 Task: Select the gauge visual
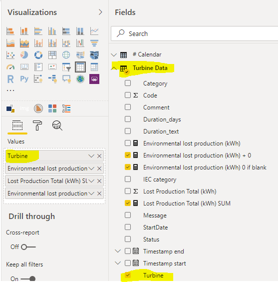point(10,67)
